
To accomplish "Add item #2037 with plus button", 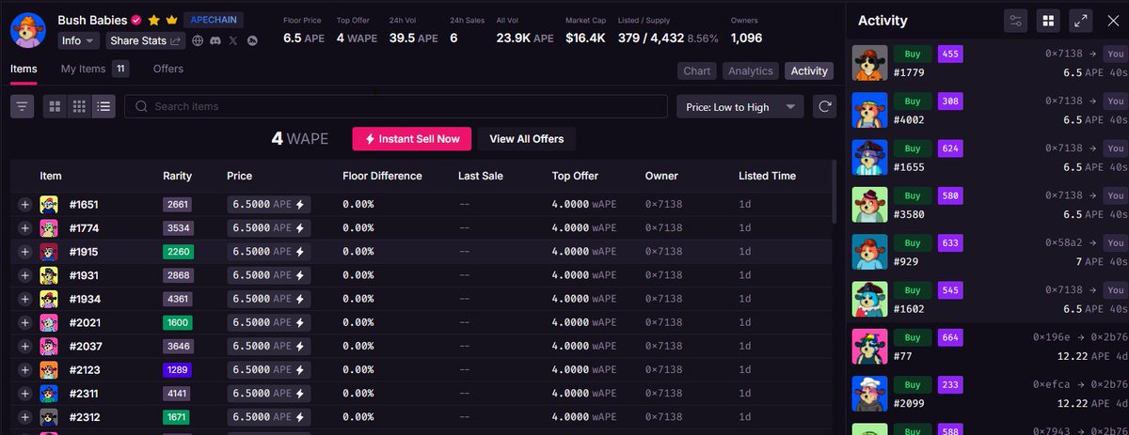I will pyautogui.click(x=24, y=346).
